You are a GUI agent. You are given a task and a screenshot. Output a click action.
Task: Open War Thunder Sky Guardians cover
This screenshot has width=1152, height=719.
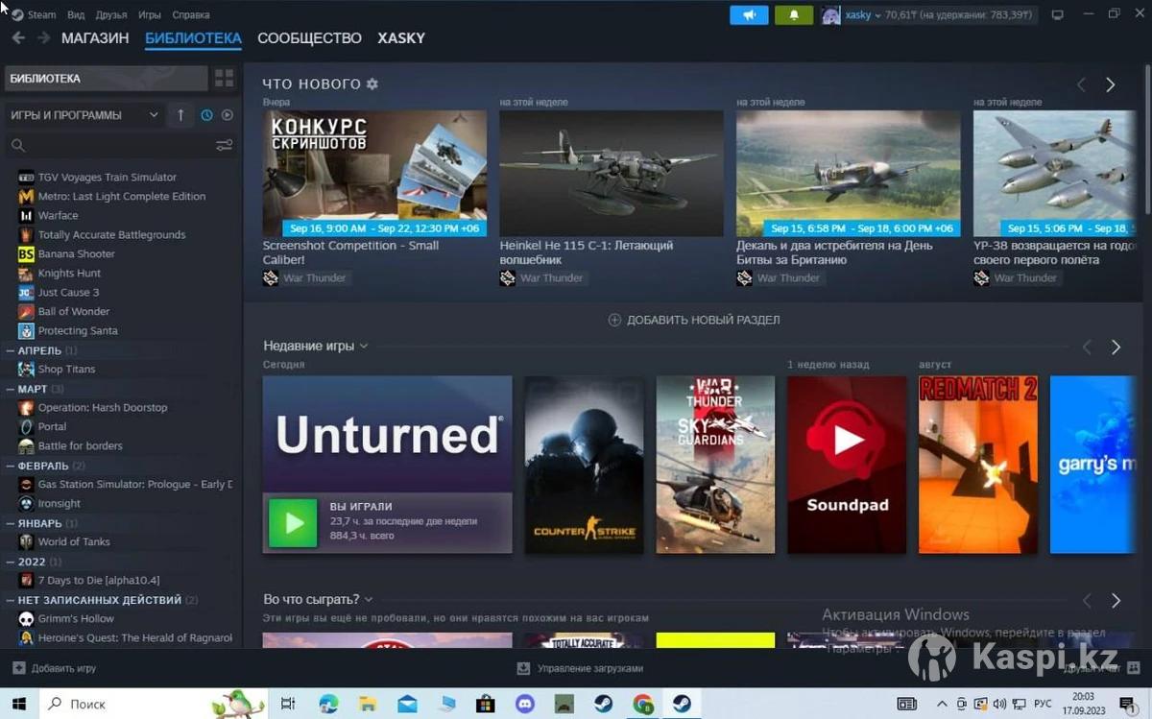715,465
